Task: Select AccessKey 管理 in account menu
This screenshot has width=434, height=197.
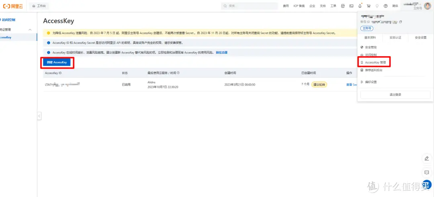Action: (x=375, y=63)
